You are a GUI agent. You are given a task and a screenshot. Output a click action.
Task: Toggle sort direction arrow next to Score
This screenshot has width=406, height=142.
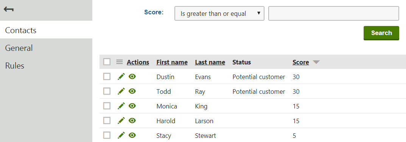pos(316,62)
